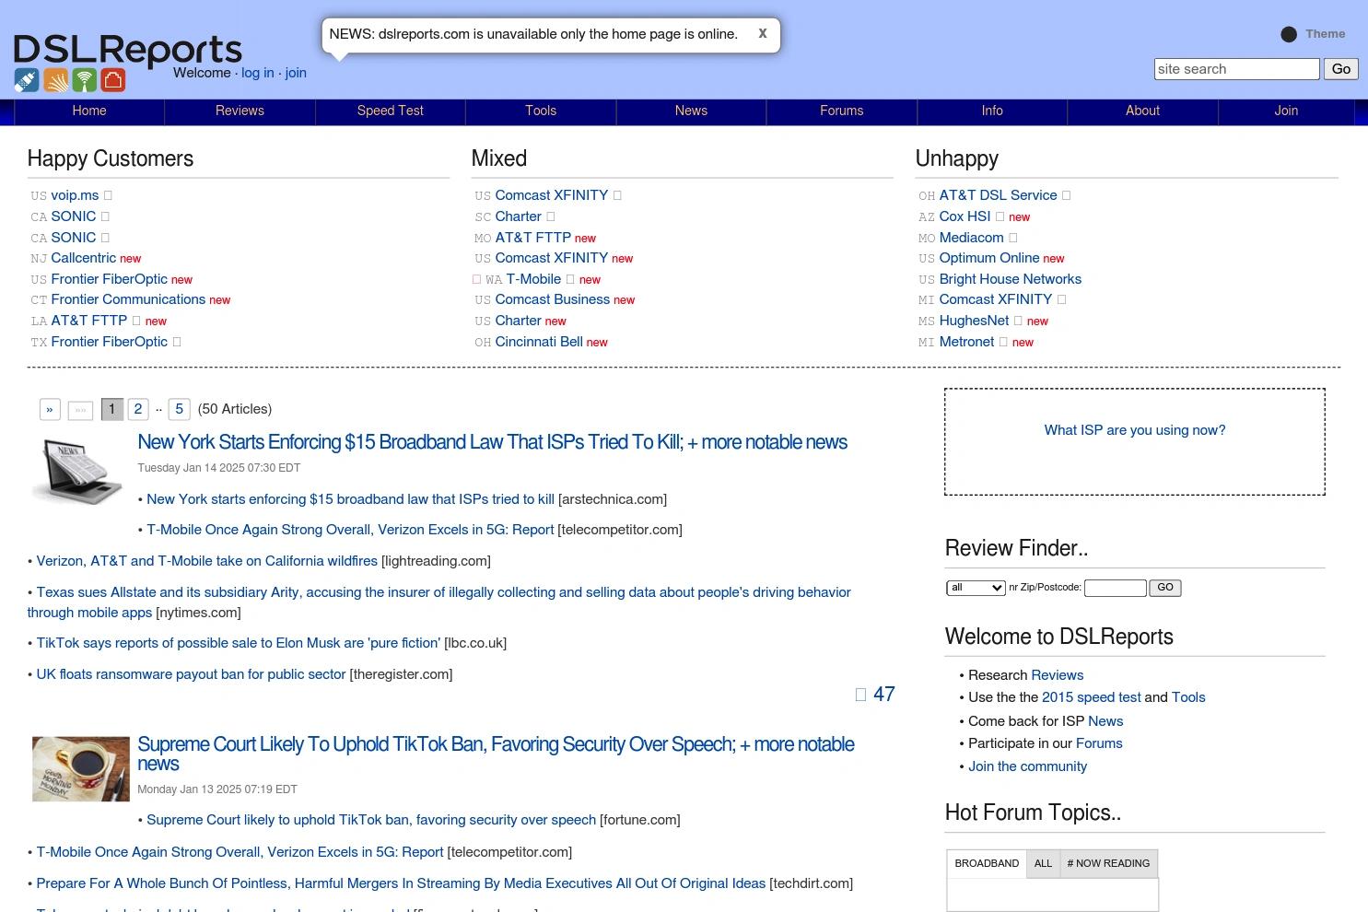Click the '(50 Articles)' count text
The image size is (1368, 912).
tap(235, 409)
